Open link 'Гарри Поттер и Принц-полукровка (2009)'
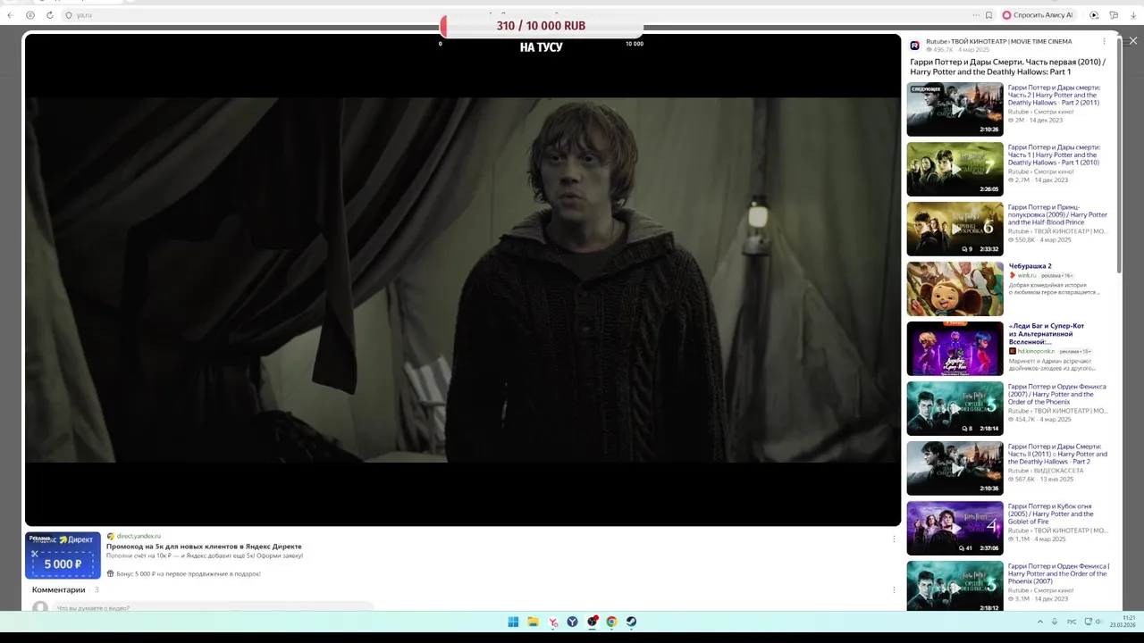This screenshot has width=1144, height=643. point(1057,214)
